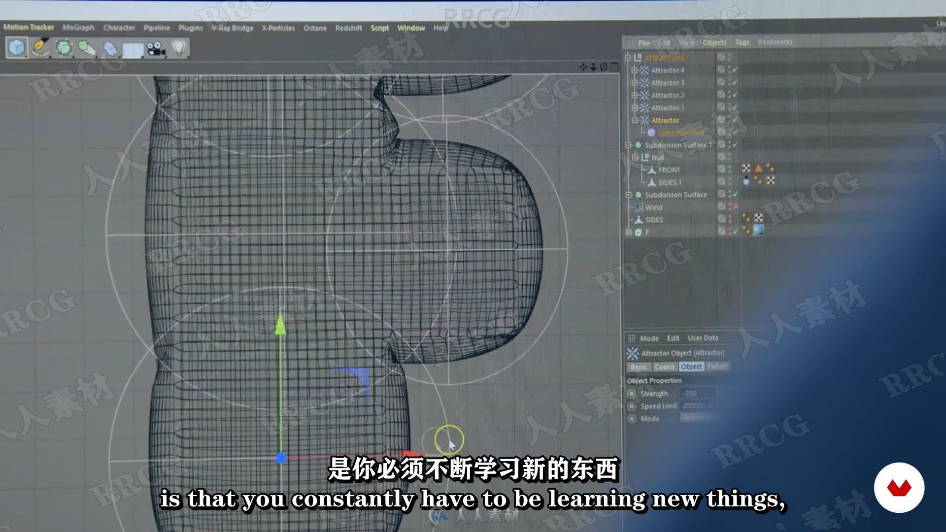
Task: Click the viewport rotate navigation icon
Action: pyautogui.click(x=604, y=66)
